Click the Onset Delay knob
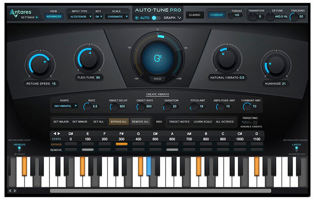Screen dimensions: 315x200 tap(114, 106)
